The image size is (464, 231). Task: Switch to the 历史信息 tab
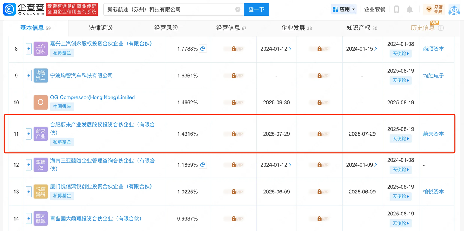(423, 28)
